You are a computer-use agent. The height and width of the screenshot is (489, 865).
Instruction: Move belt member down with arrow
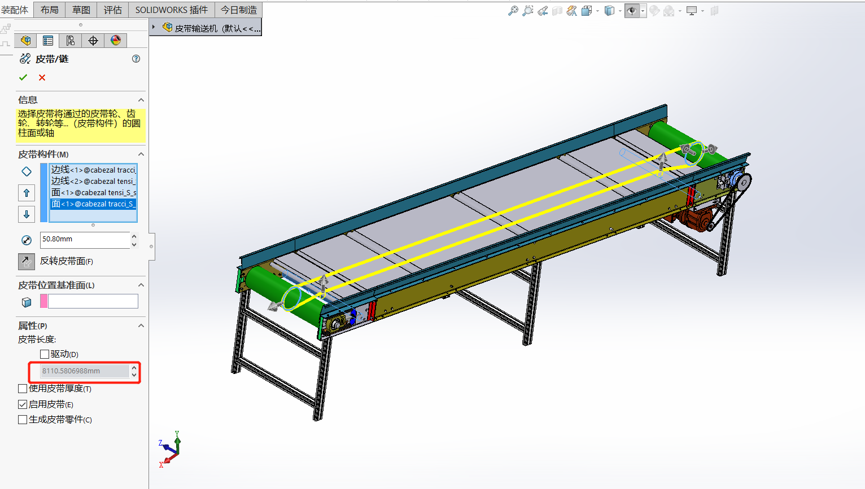tap(27, 214)
